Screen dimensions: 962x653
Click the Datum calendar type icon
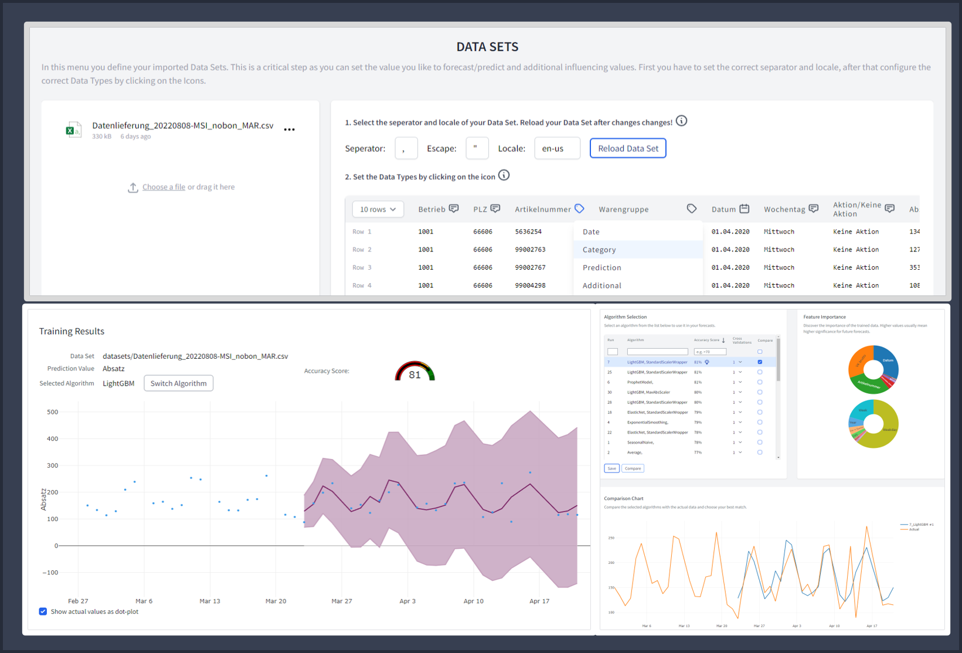(745, 209)
